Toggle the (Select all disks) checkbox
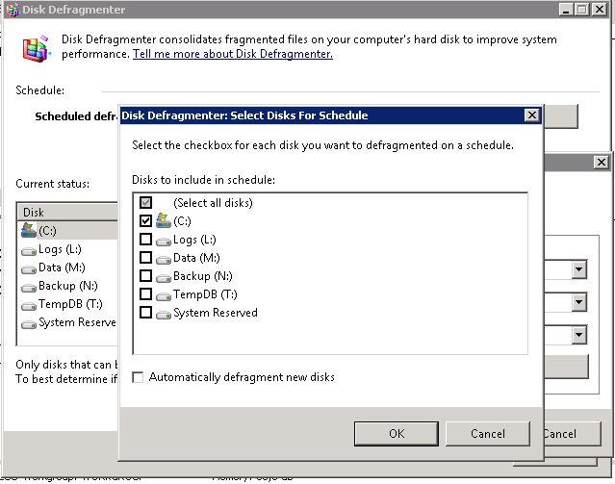Viewport: 615px width, 484px height. click(x=145, y=202)
